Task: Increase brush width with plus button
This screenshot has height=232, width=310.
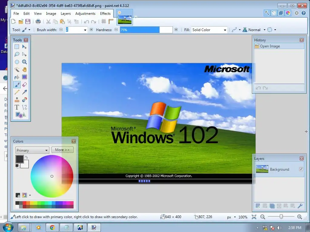Action: tap(91, 30)
